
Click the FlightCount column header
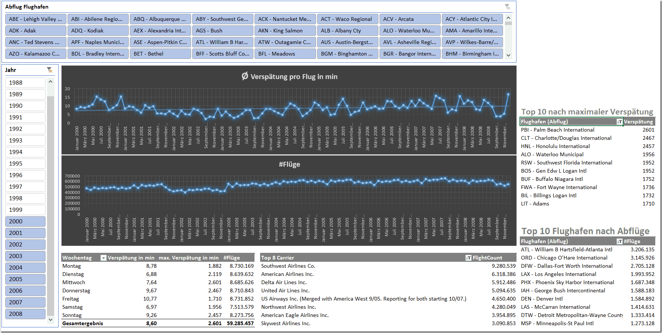click(x=487, y=258)
